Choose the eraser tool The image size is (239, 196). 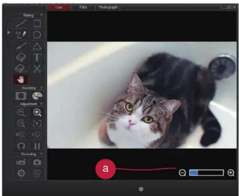[21, 57]
